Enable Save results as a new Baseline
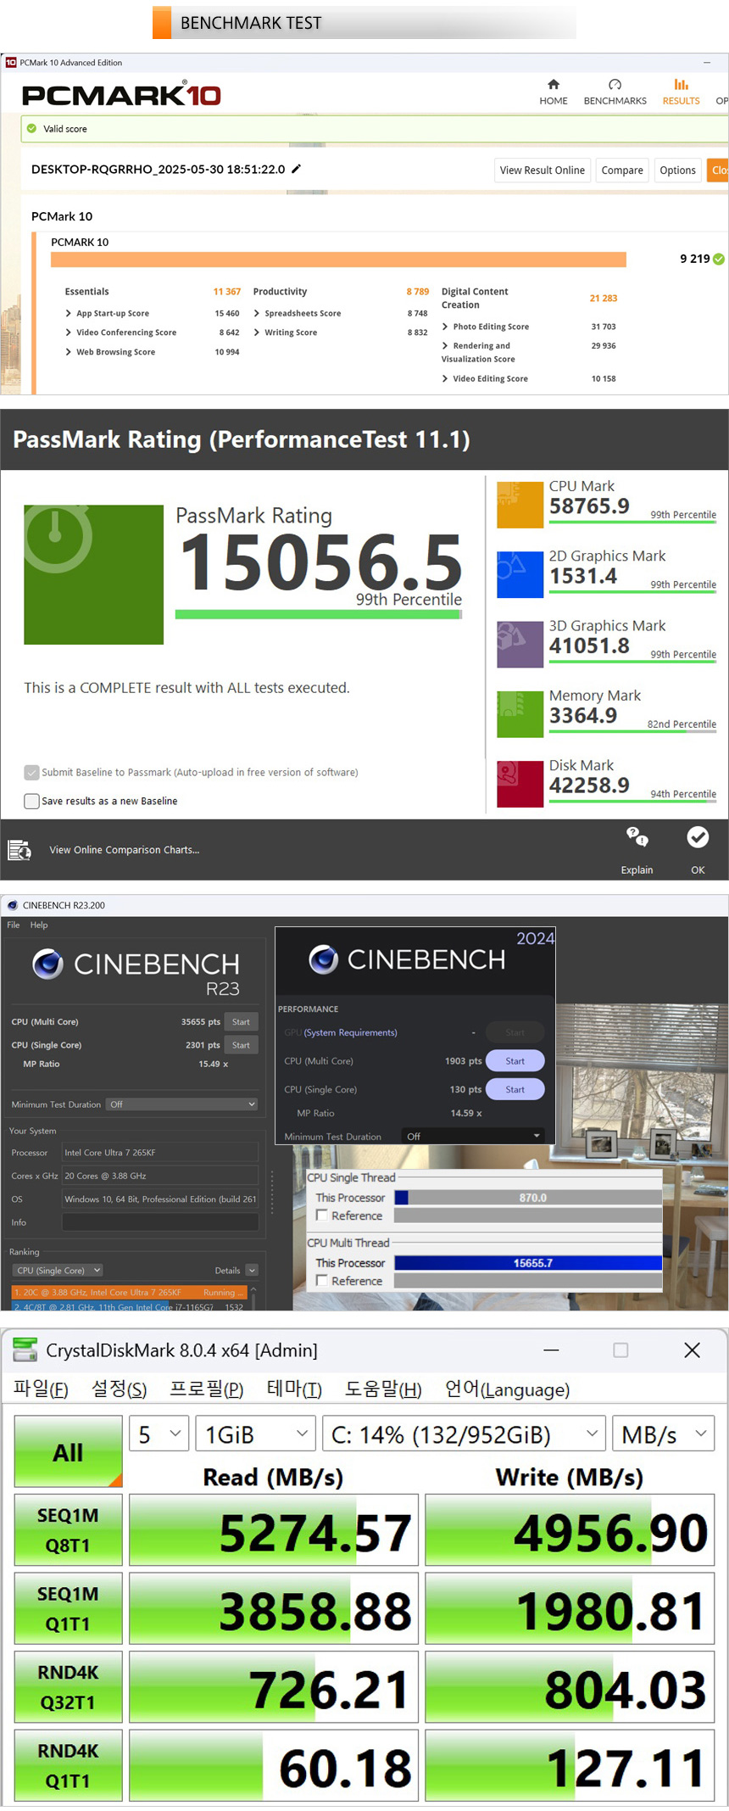729x1811 pixels. 32,801
